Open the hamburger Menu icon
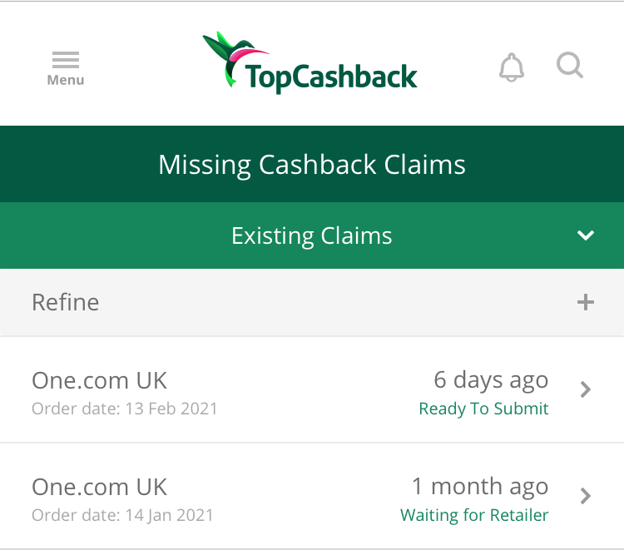The image size is (624, 550). click(x=65, y=61)
